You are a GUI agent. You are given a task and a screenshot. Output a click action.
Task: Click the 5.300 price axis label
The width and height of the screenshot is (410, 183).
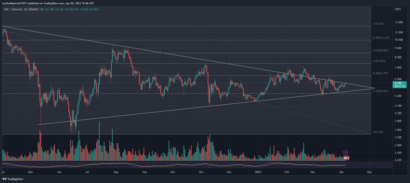point(398,96)
